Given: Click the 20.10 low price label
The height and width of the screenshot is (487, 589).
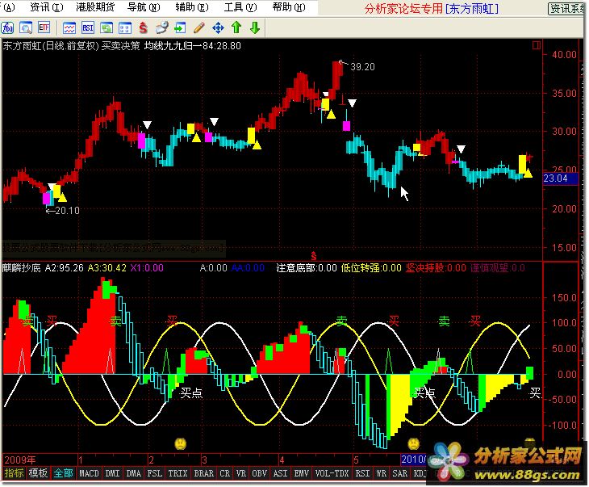Looking at the screenshot, I should pyautogui.click(x=68, y=211).
